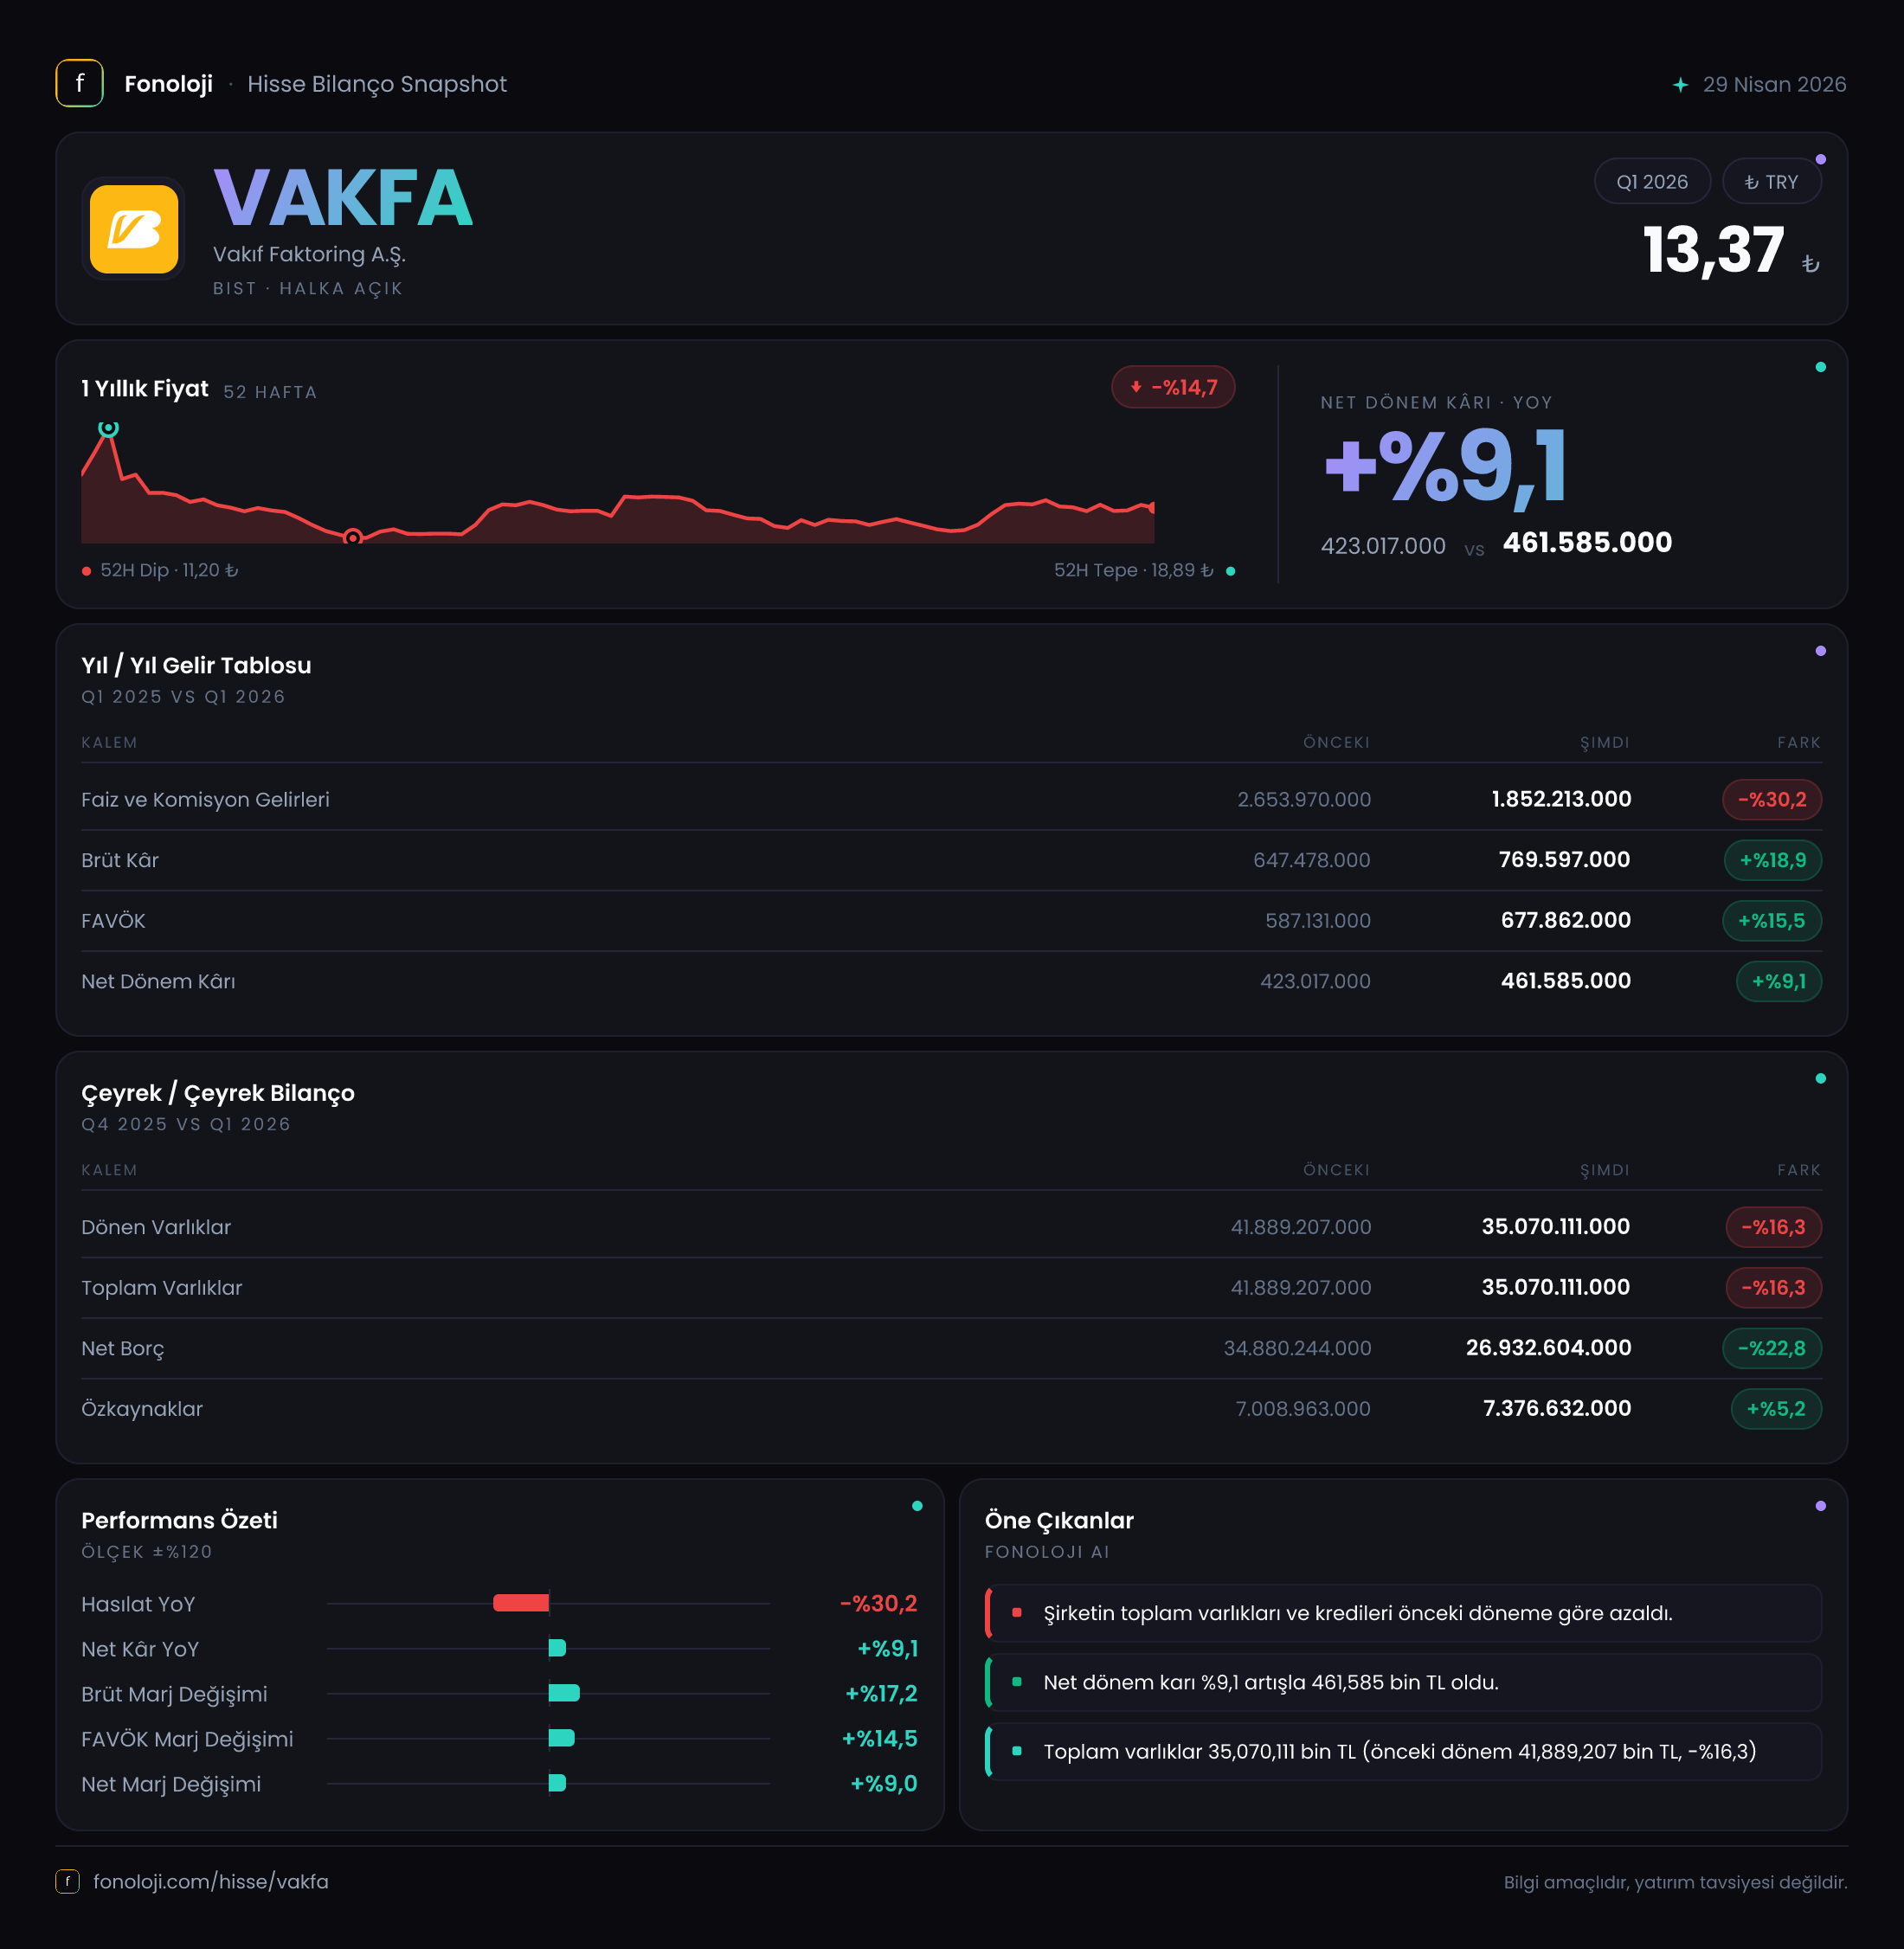Click the Brüt Marj Değişimi teal bar

pos(564,1693)
